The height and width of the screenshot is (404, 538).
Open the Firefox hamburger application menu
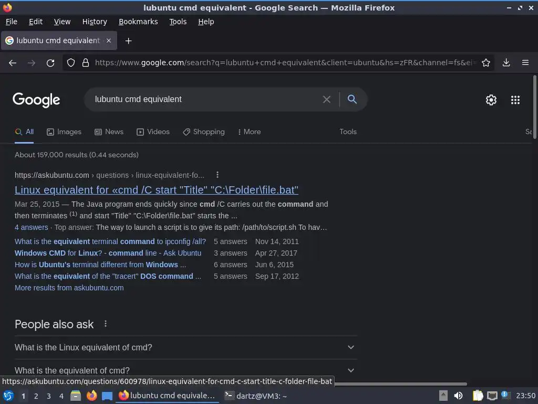coord(525,63)
